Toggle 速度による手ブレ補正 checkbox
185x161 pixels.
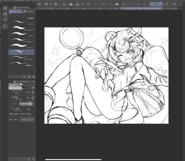click(12, 114)
